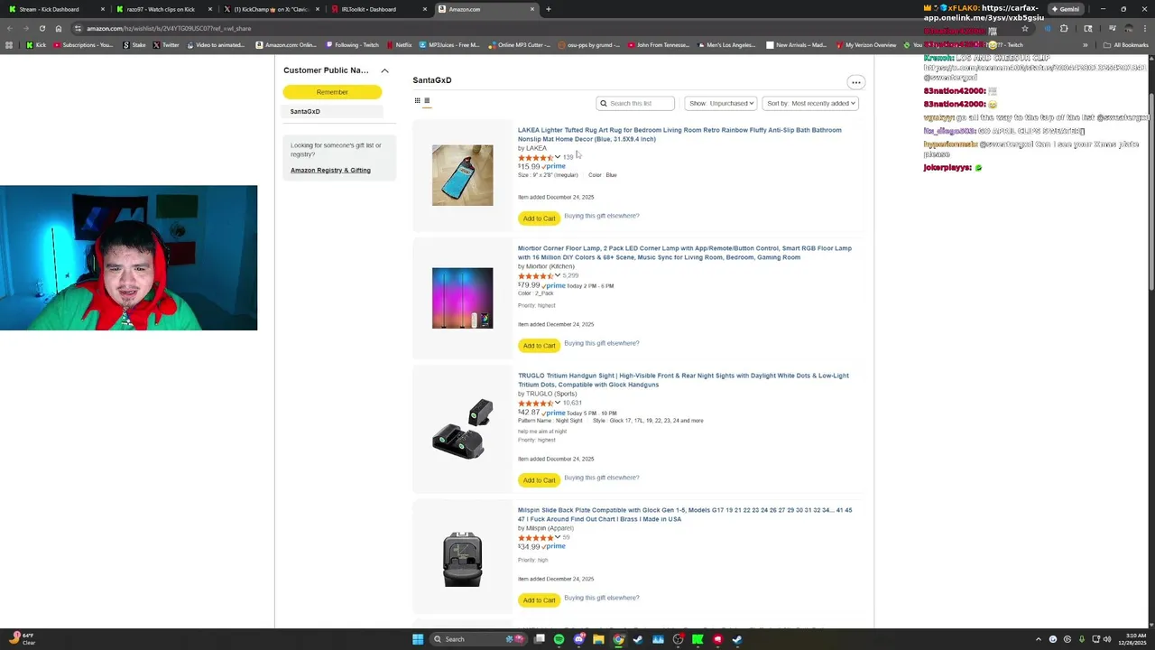Click Buying this gift elsewhere for Miortior lamp
The height and width of the screenshot is (650, 1155).
(601, 343)
